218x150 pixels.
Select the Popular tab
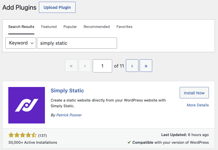pos(70,27)
